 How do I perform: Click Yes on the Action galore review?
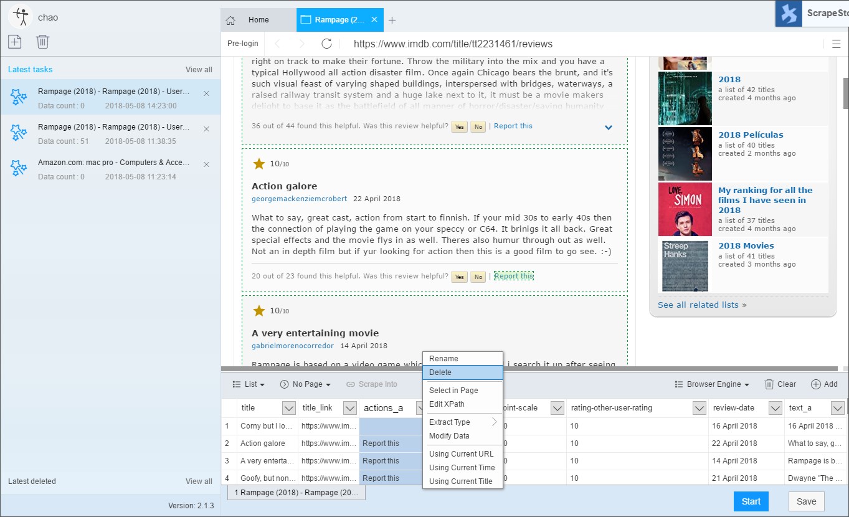click(x=460, y=277)
